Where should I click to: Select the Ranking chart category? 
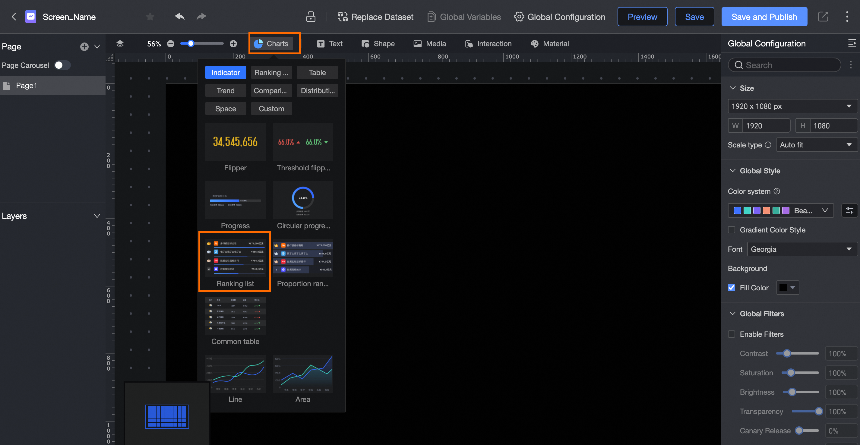click(x=271, y=72)
